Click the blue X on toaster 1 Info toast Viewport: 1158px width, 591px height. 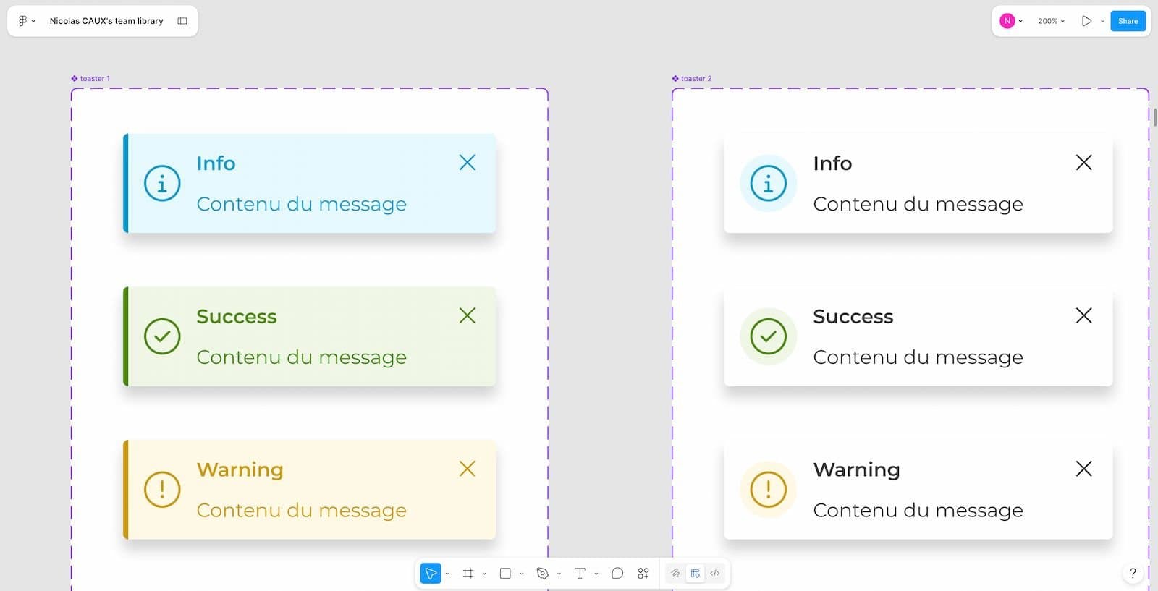[468, 162]
